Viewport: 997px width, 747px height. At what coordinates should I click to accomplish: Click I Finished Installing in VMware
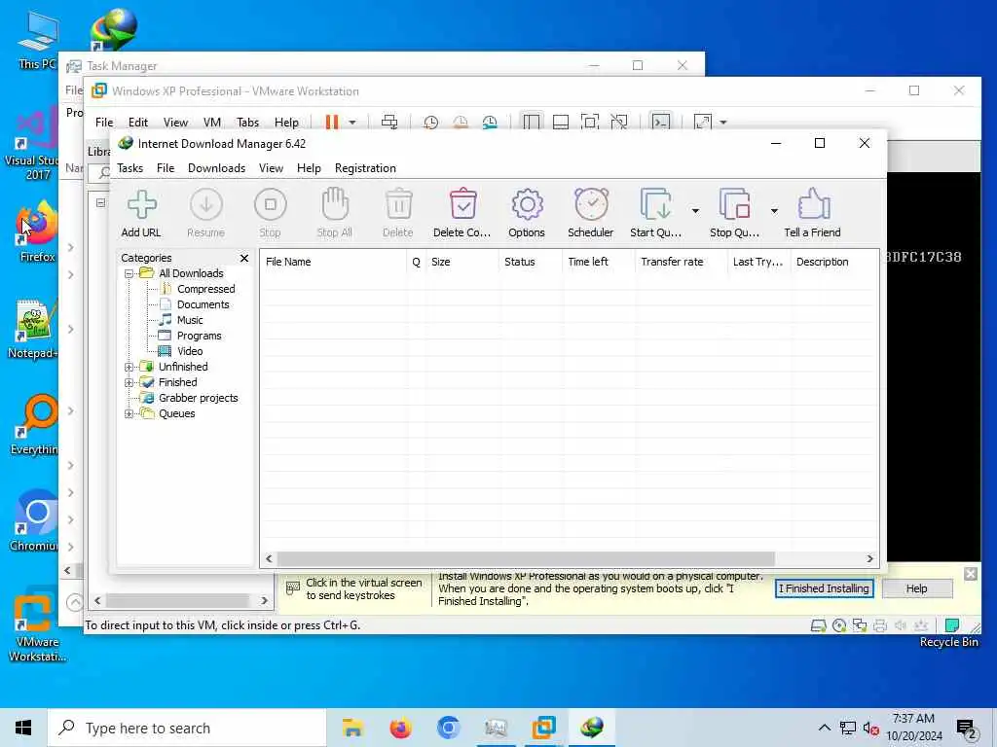[x=824, y=588]
